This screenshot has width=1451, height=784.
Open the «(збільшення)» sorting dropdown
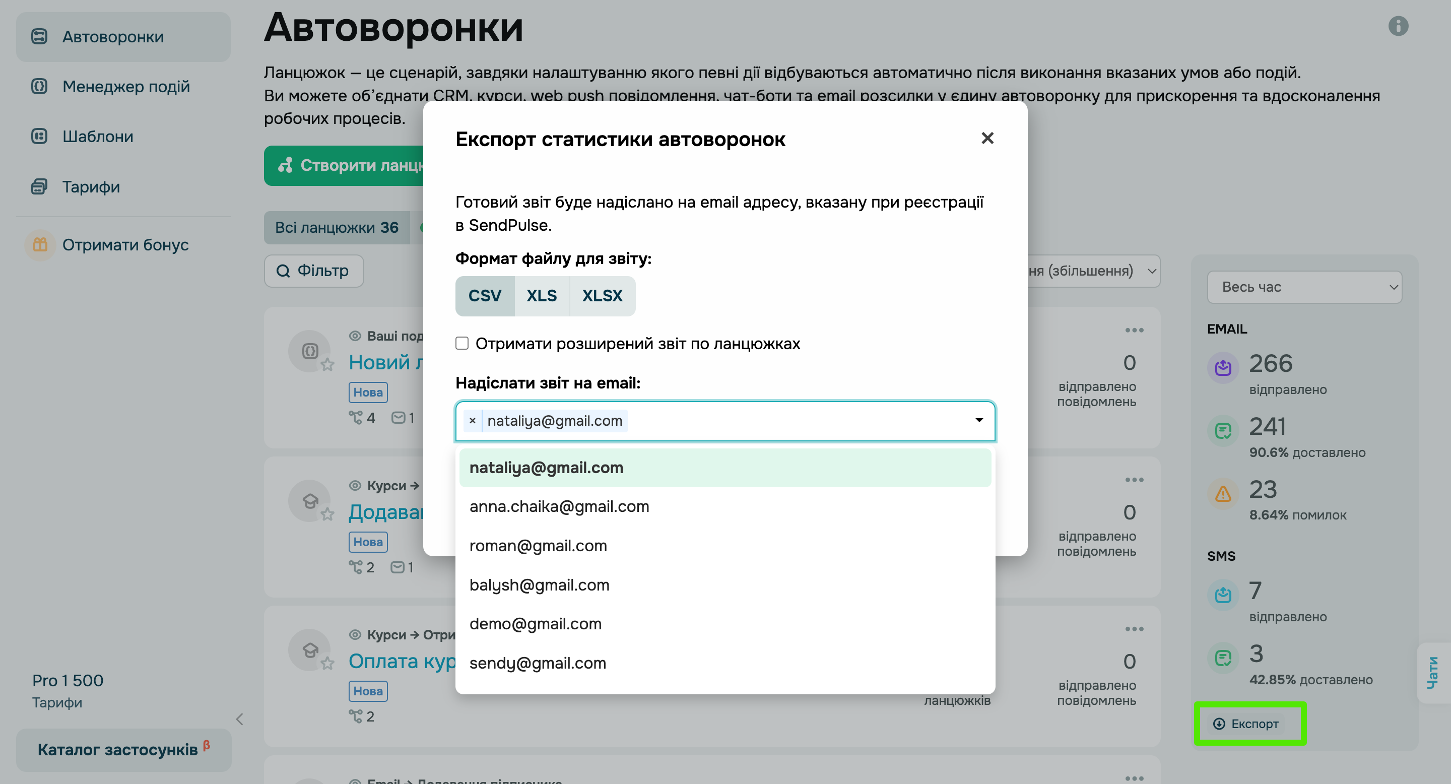click(x=1091, y=271)
